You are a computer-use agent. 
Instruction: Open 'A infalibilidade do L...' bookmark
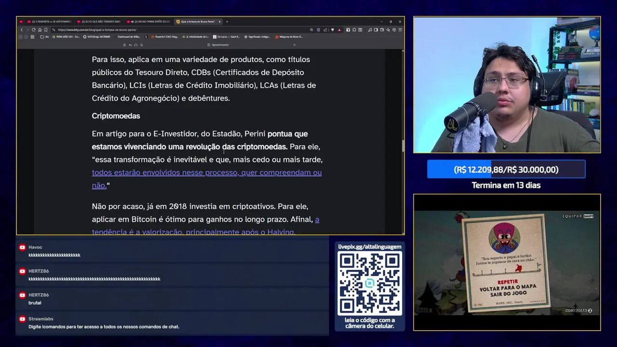[x=195, y=37]
